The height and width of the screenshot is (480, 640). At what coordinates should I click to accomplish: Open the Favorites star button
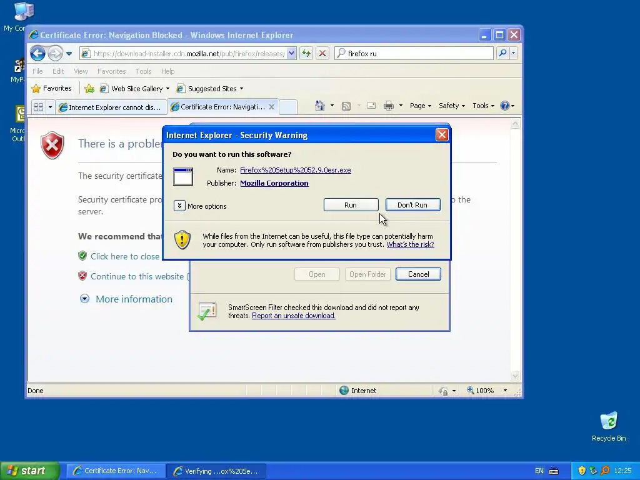pos(51,89)
